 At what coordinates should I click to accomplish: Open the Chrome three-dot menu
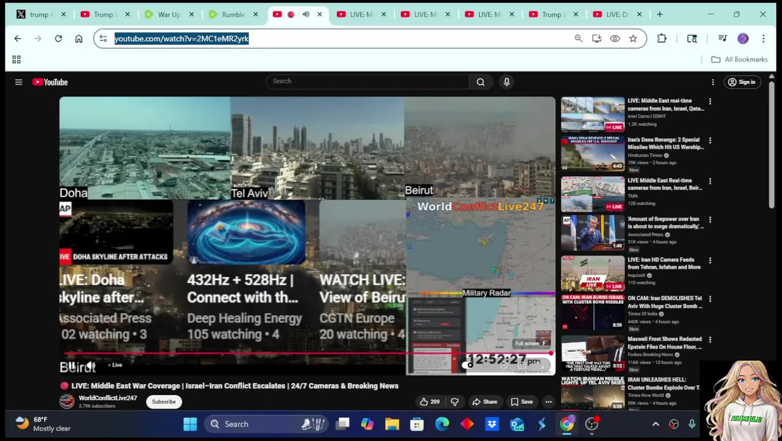point(764,39)
